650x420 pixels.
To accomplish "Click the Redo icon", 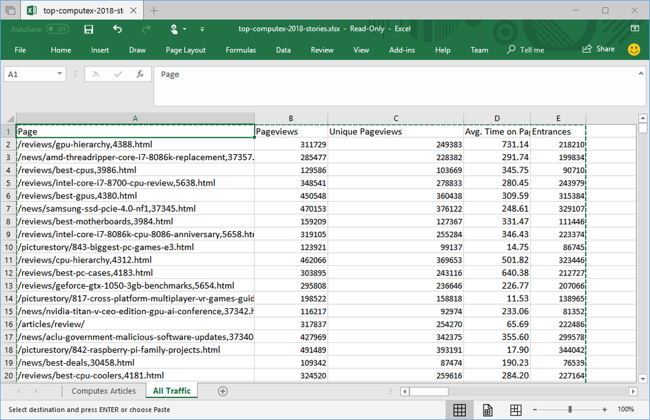I will (x=146, y=29).
